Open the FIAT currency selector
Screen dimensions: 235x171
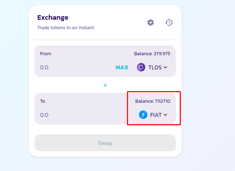click(153, 115)
